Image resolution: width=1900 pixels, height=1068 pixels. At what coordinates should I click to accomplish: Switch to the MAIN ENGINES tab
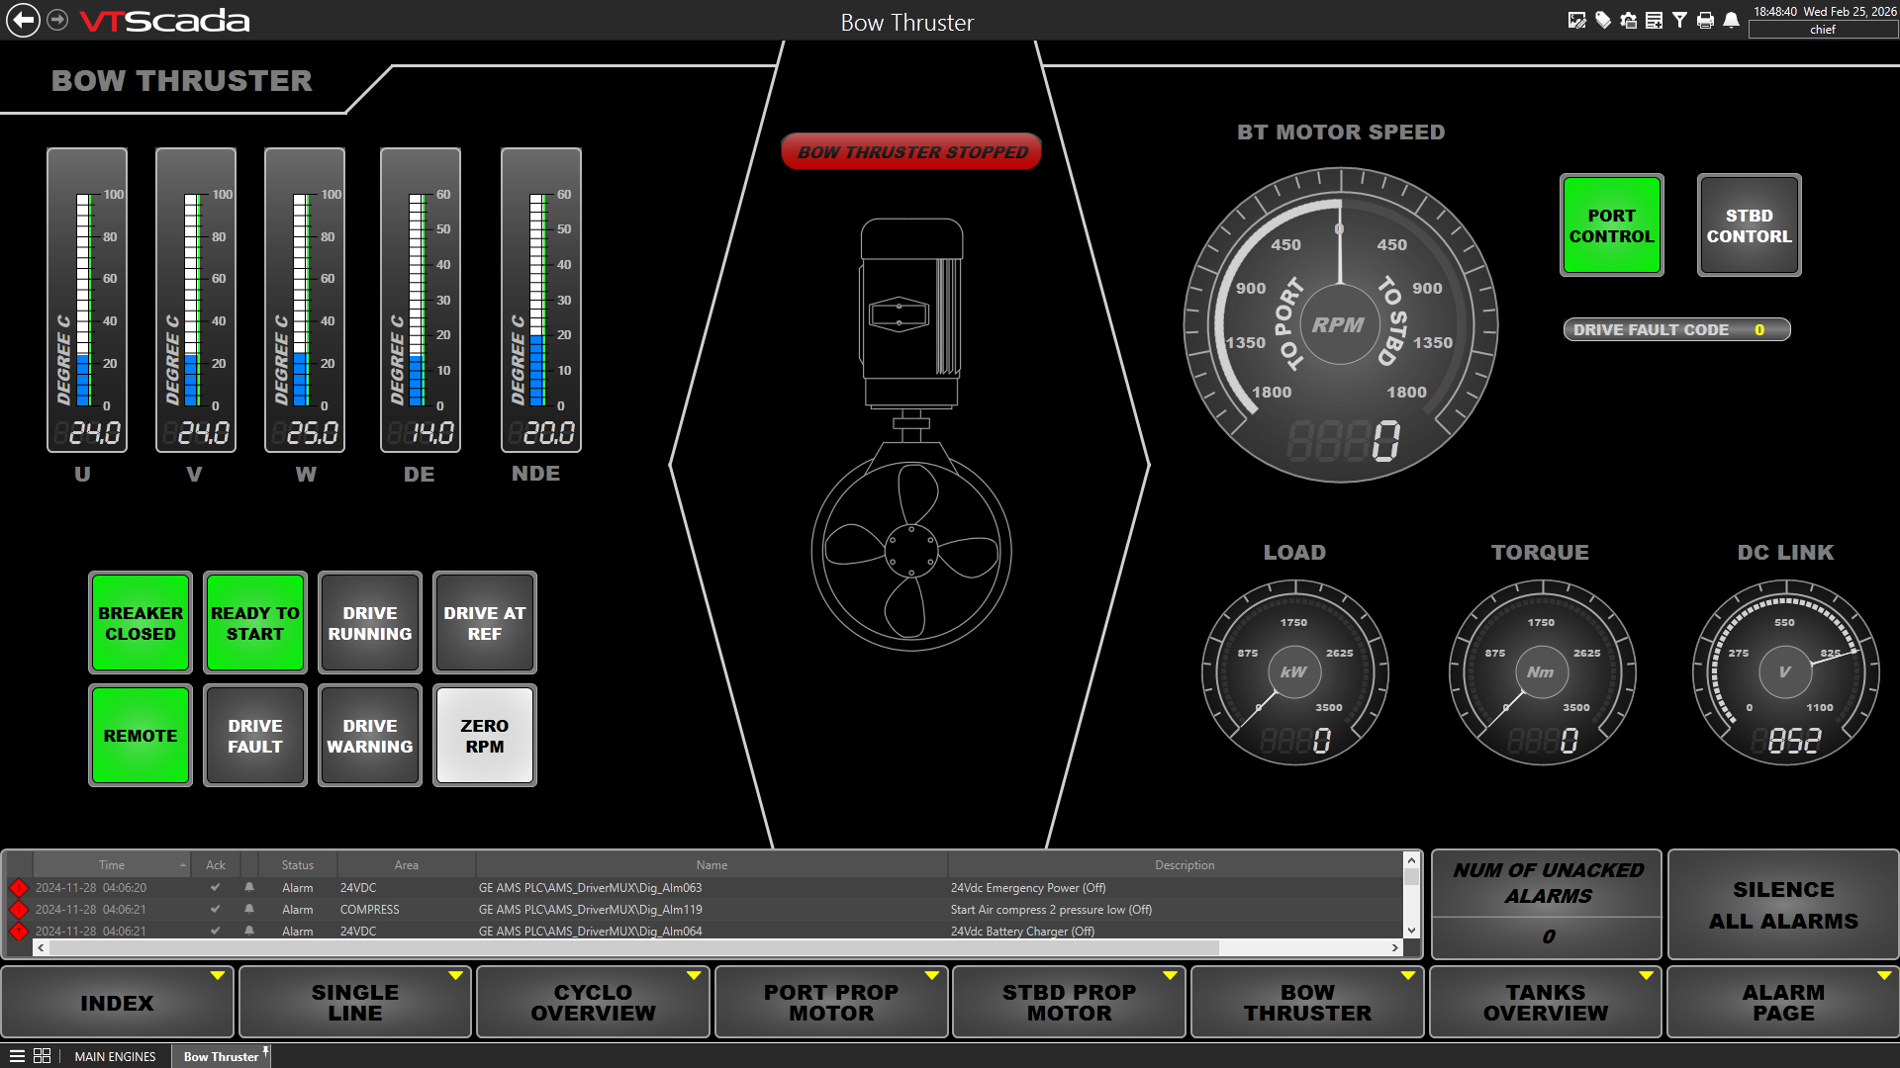(115, 1056)
